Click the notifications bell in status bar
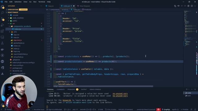 pos(195,109)
